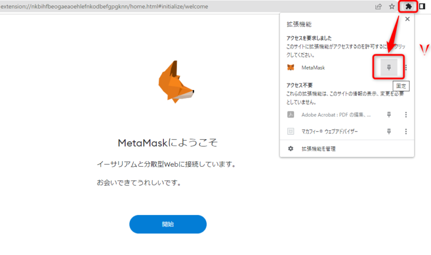Open more options for McAfee WebAdvisor
This screenshot has height=255, width=431.
406,132
